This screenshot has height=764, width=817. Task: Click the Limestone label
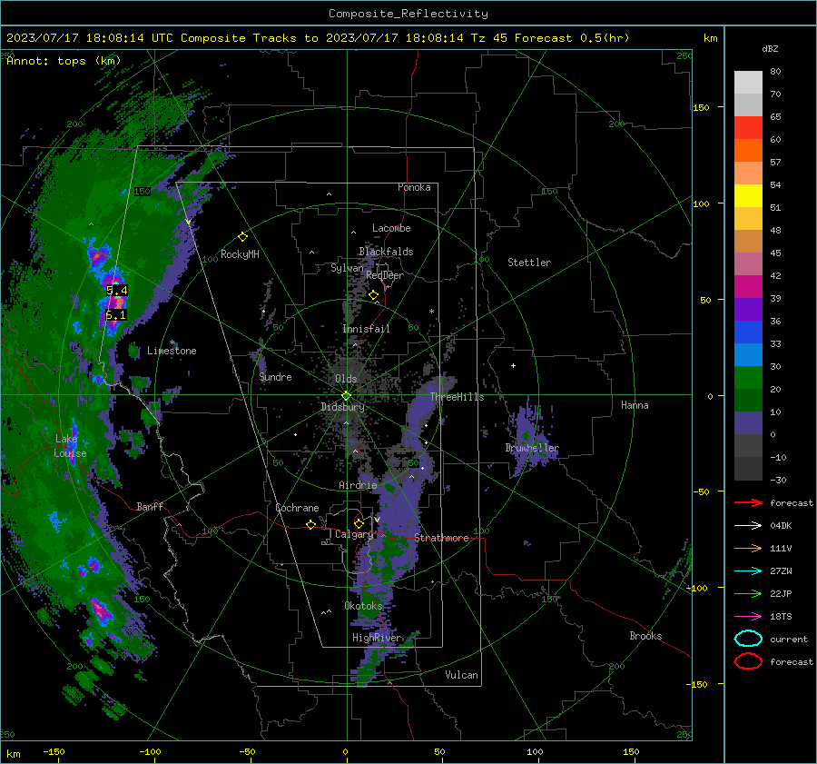(172, 351)
